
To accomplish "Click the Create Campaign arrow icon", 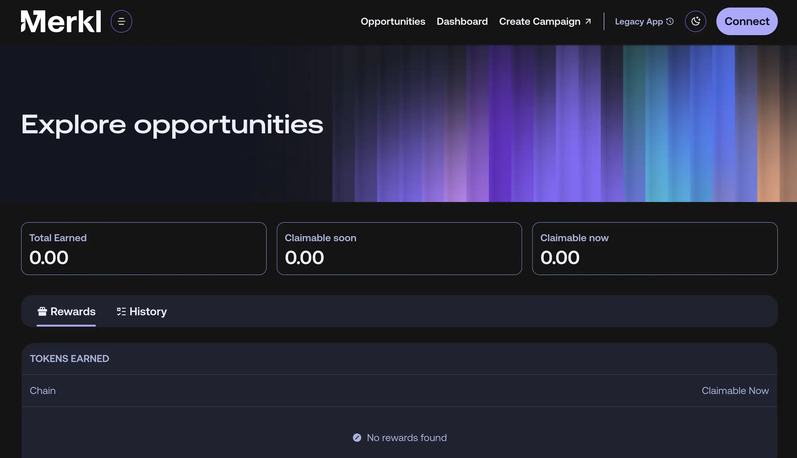I will (588, 21).
